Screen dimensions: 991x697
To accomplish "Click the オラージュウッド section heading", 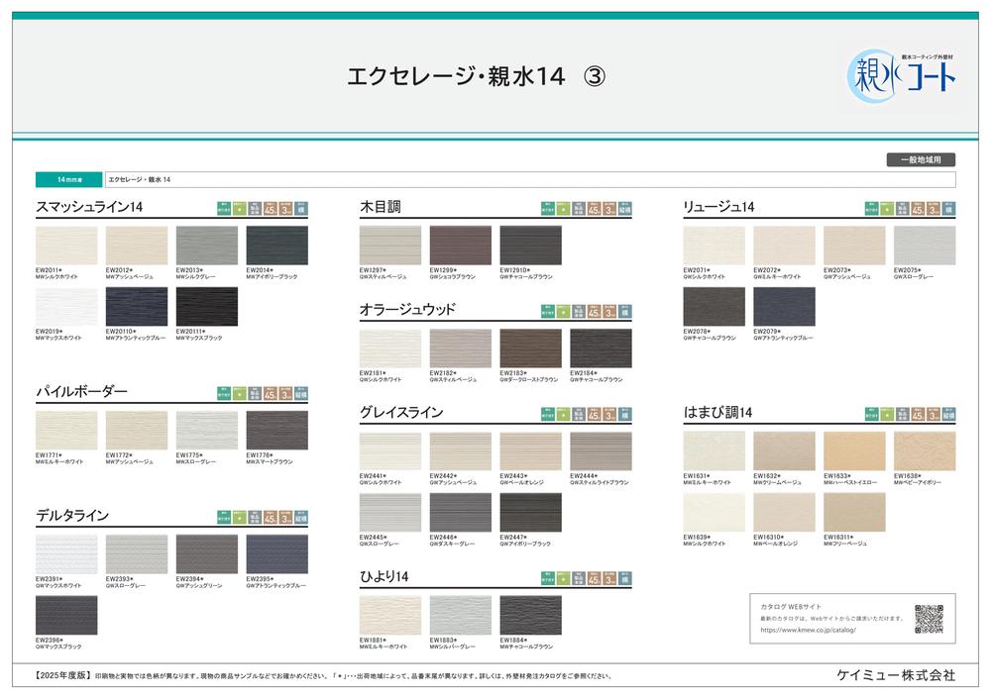I will pyautogui.click(x=407, y=310).
